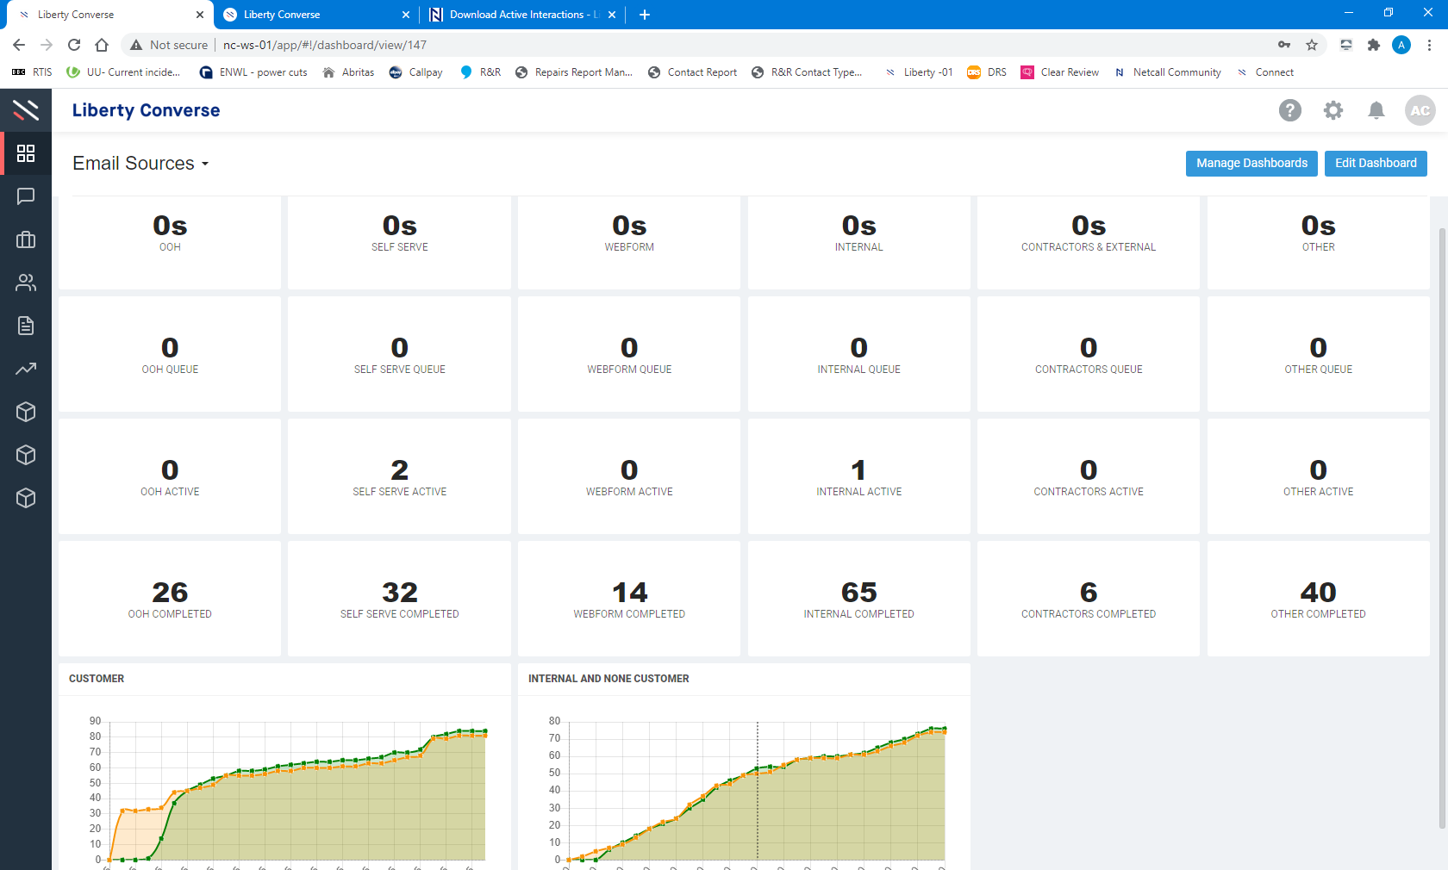The image size is (1448, 870).
Task: Close the Download Active Interactions tab
Action: 612,15
